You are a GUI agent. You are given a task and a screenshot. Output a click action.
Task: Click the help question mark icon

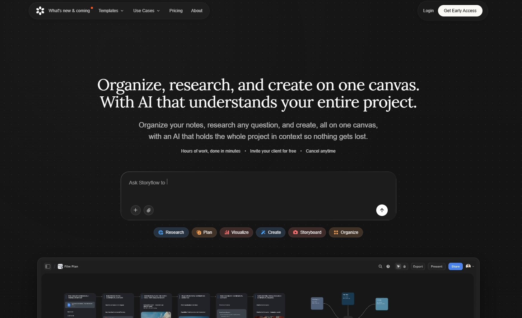pos(388,266)
